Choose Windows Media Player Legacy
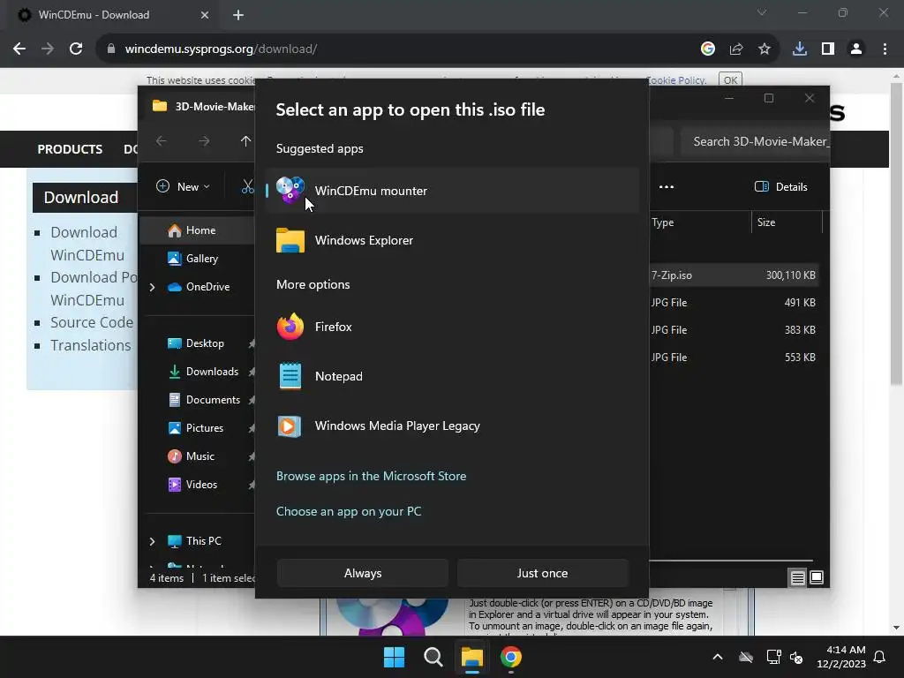904x678 pixels. 452,426
